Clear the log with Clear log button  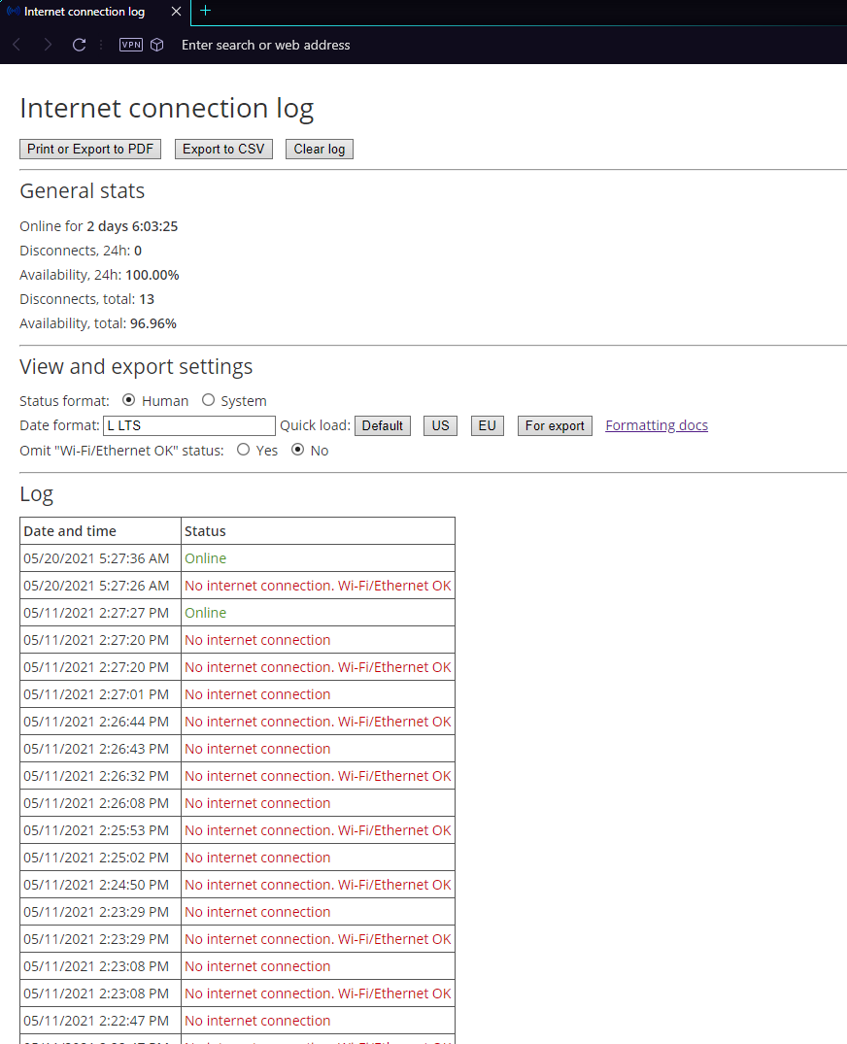coord(320,149)
